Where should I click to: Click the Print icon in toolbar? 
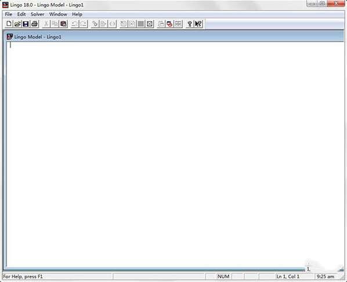click(x=34, y=24)
